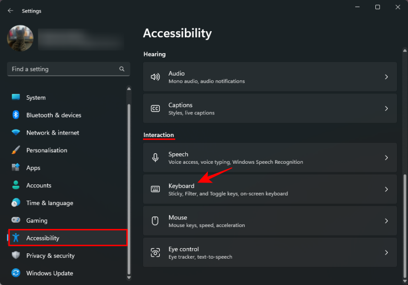Open the Accounts section in sidebar
This screenshot has height=285, width=408.
(38, 185)
